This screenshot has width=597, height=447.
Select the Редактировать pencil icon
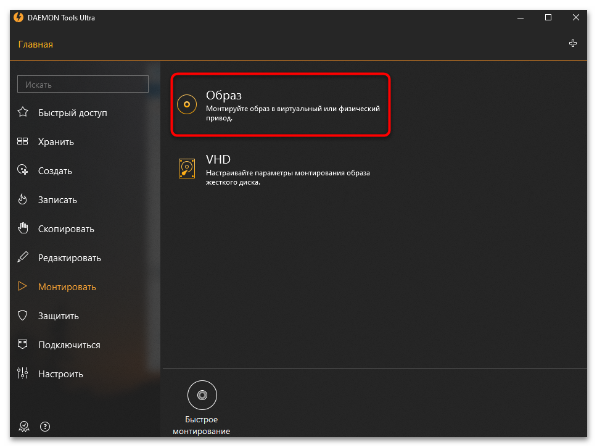pyautogui.click(x=22, y=257)
